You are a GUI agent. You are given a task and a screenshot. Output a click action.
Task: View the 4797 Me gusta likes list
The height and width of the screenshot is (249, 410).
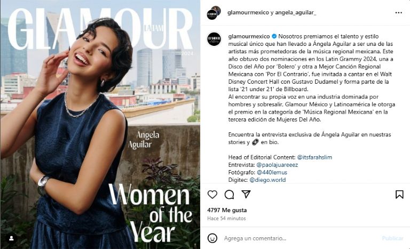click(x=227, y=210)
